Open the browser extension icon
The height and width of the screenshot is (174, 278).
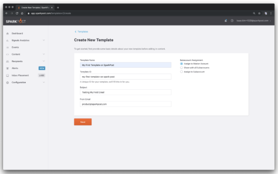point(266,13)
